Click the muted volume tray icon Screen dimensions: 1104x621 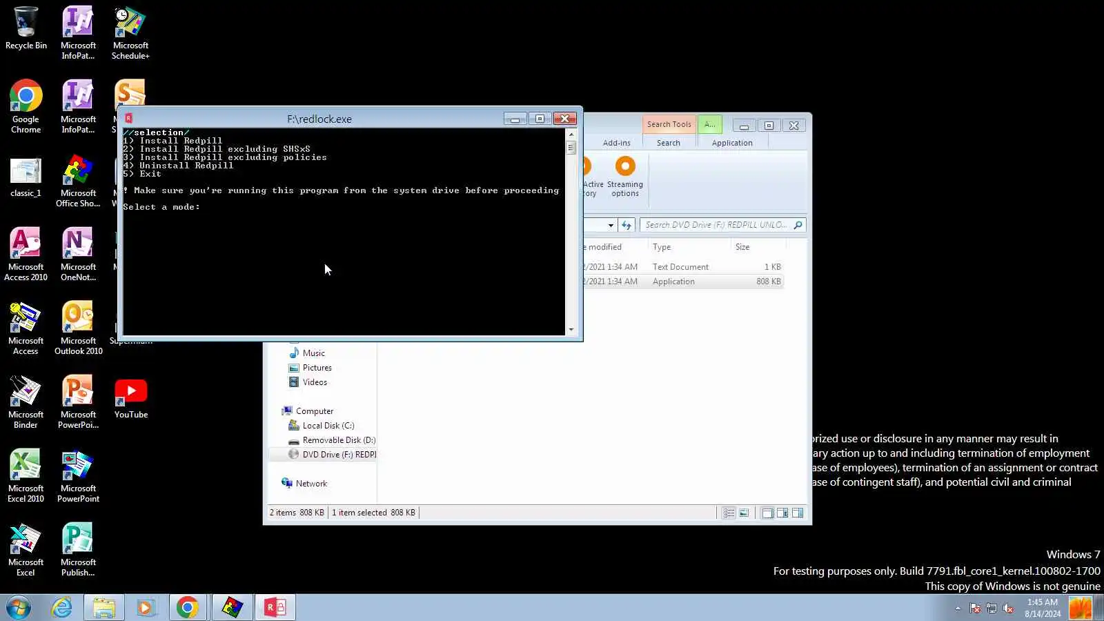tap(1008, 608)
